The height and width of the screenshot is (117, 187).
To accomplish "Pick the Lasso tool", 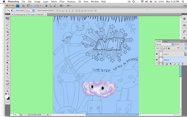I will point(8,25).
